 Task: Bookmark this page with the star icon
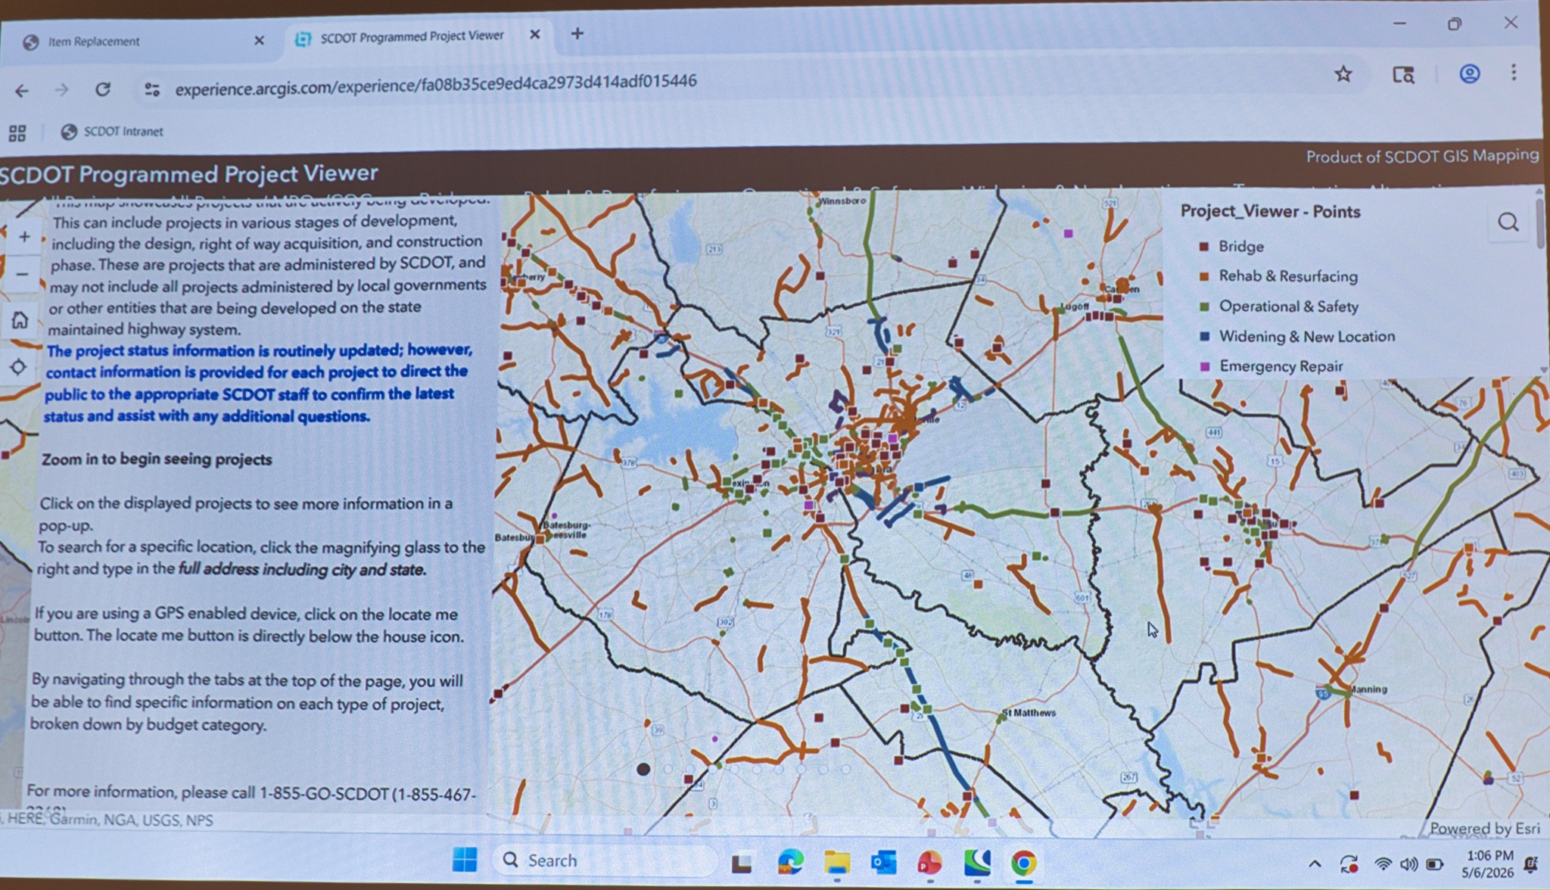(1343, 74)
